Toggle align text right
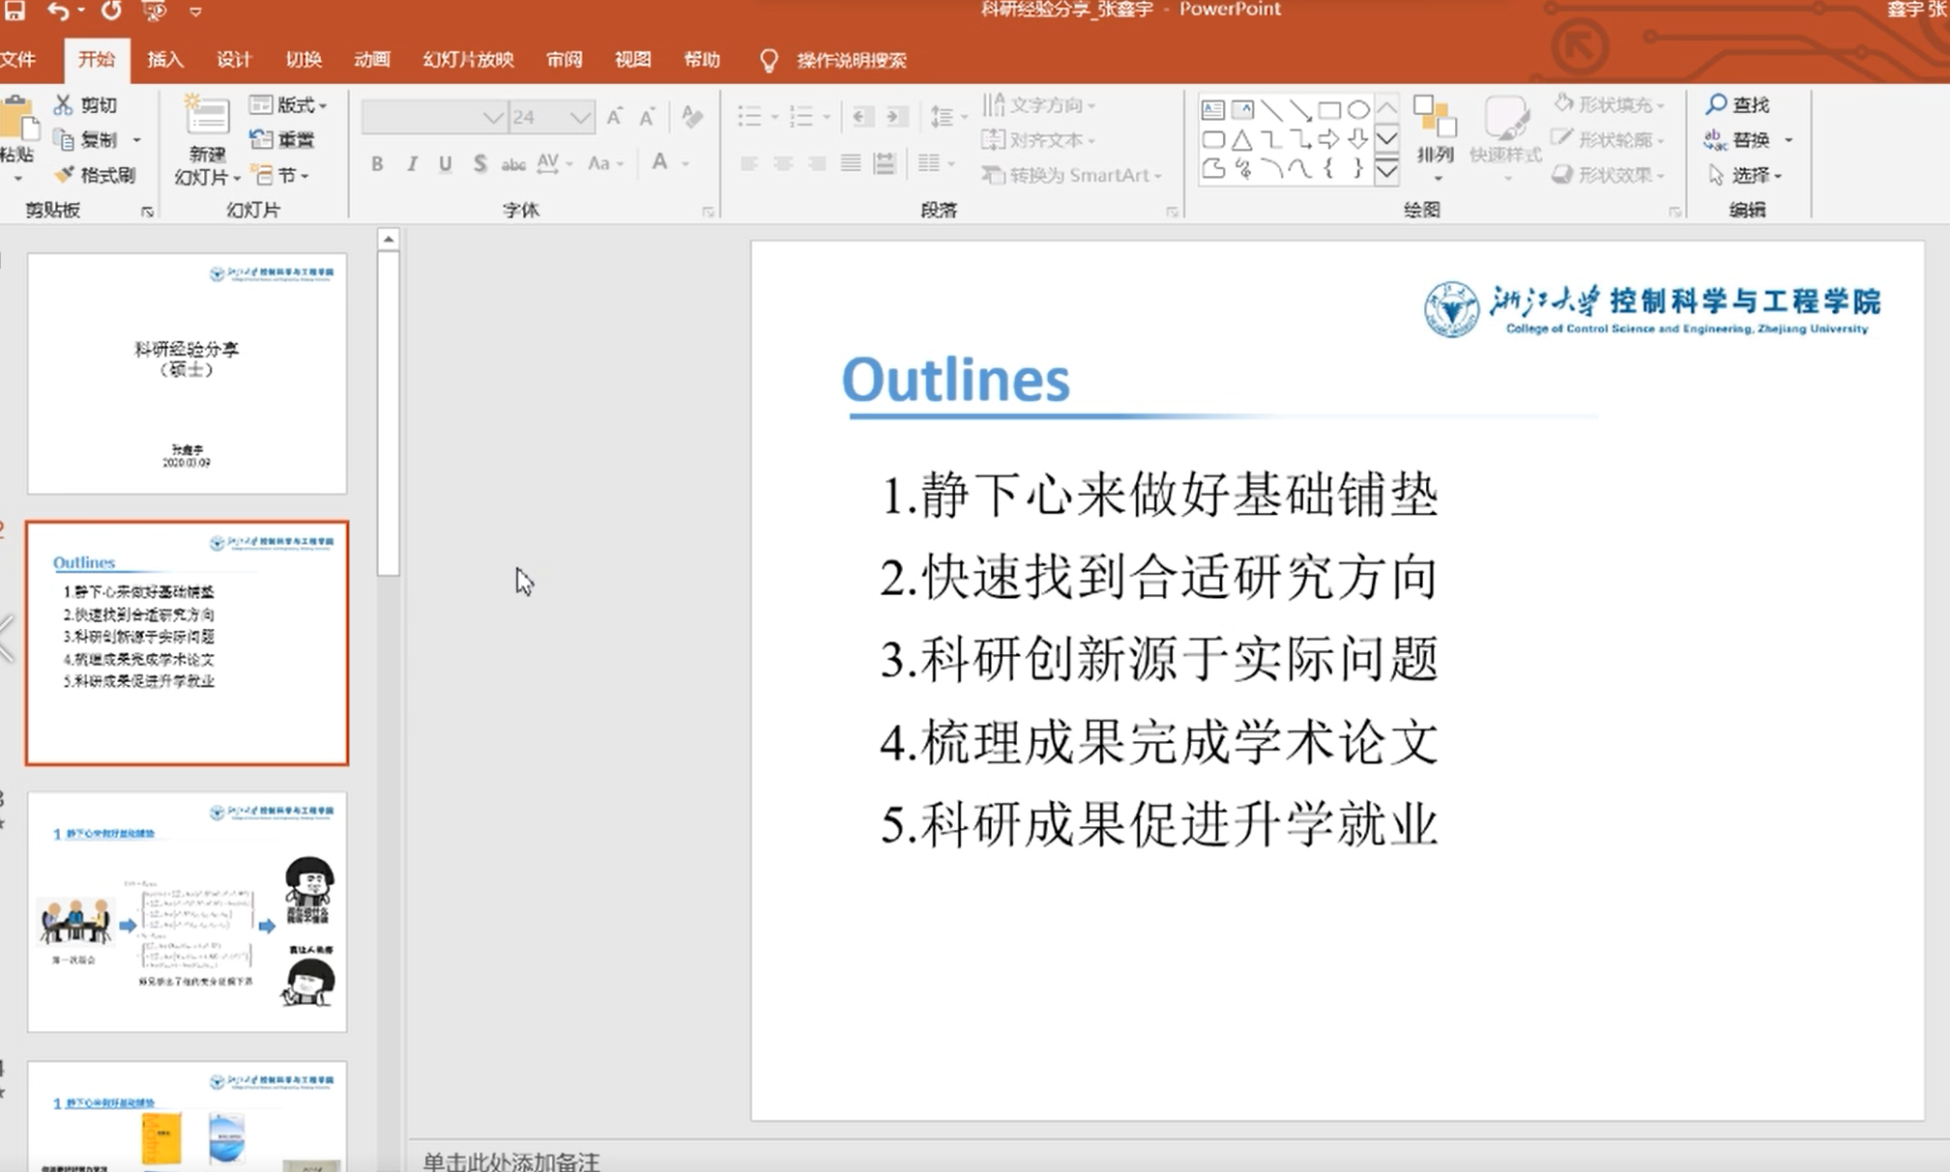The width and height of the screenshot is (1950, 1172). [817, 163]
